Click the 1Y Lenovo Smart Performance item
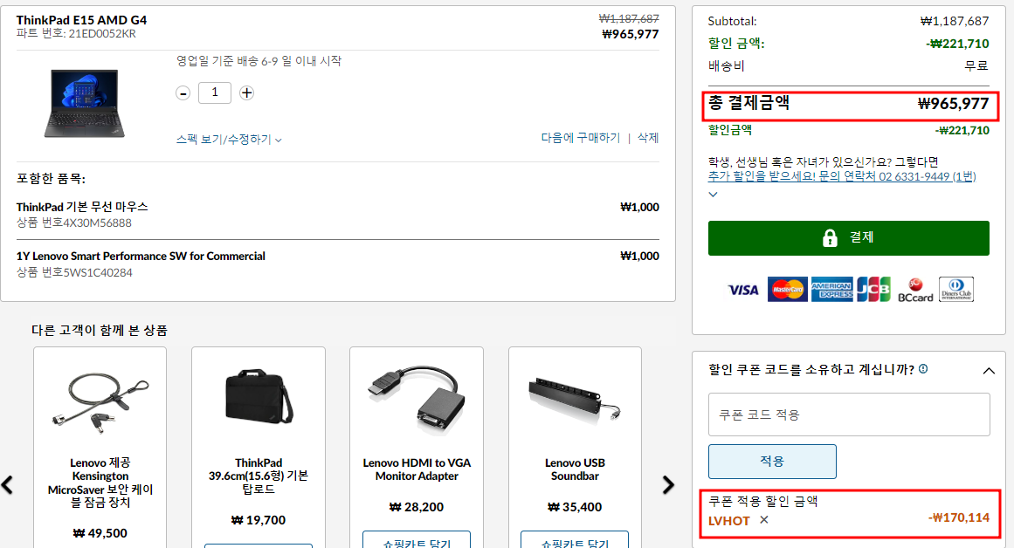1014x548 pixels. [x=141, y=256]
